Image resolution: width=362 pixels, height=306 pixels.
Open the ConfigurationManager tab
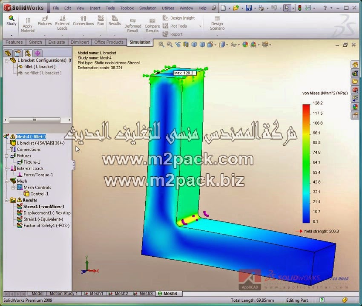click(28, 54)
